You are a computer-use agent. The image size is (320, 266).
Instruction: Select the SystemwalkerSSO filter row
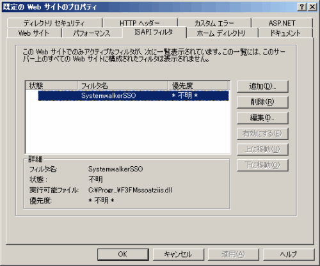(133, 95)
